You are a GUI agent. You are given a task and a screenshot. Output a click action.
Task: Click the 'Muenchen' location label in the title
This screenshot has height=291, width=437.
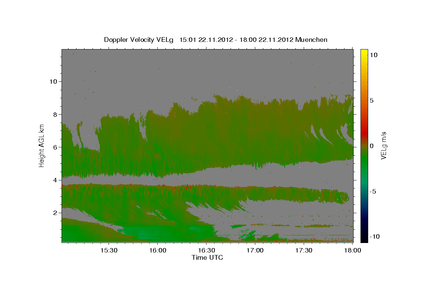pyautogui.click(x=312, y=40)
